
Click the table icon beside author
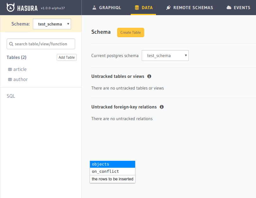pos(10,79)
